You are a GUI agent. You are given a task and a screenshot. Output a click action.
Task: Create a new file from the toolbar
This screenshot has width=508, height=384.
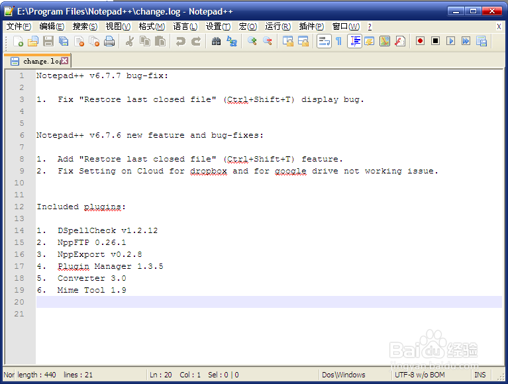click(x=18, y=41)
